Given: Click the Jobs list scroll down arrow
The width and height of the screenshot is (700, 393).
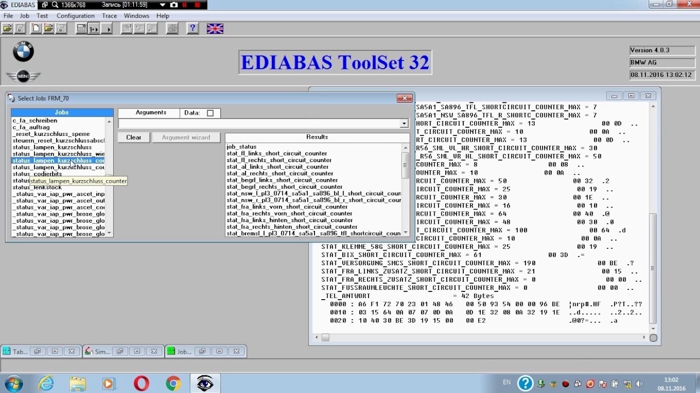Looking at the screenshot, I should (109, 233).
